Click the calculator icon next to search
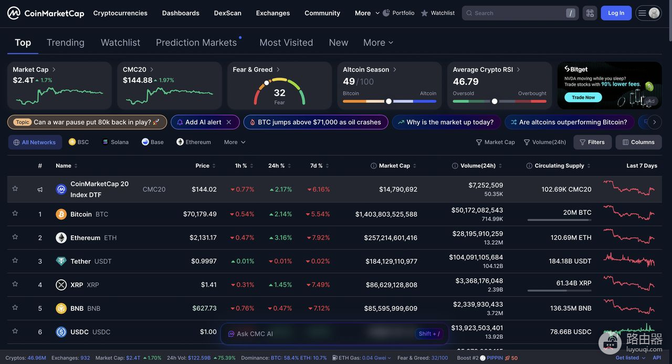This screenshot has height=364, width=672. click(590, 13)
